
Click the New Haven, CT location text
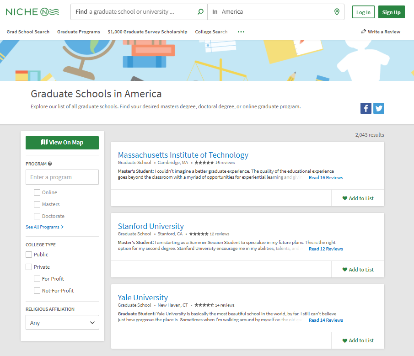coord(172,305)
